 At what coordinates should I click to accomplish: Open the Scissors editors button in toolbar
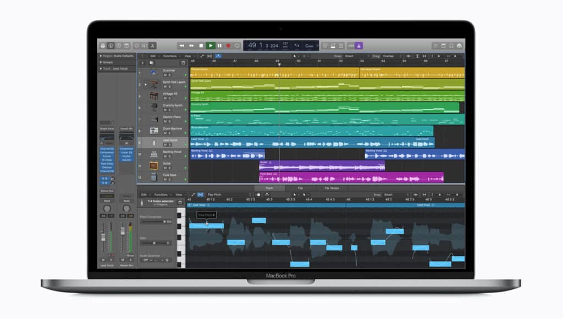click(153, 46)
